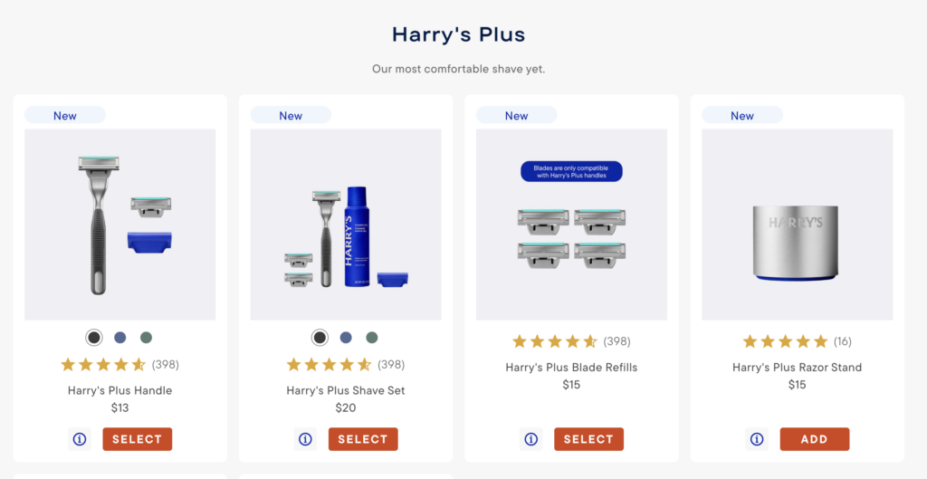Open info icon for Blade Refills

530,439
